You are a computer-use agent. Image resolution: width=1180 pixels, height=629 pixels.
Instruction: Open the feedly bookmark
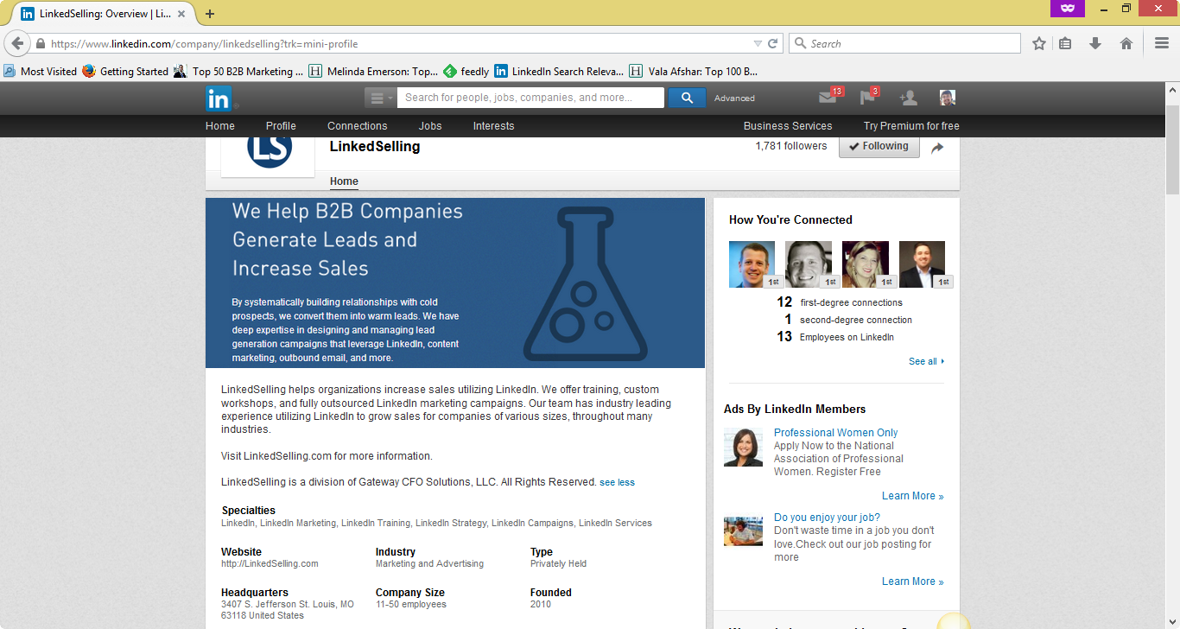point(466,72)
